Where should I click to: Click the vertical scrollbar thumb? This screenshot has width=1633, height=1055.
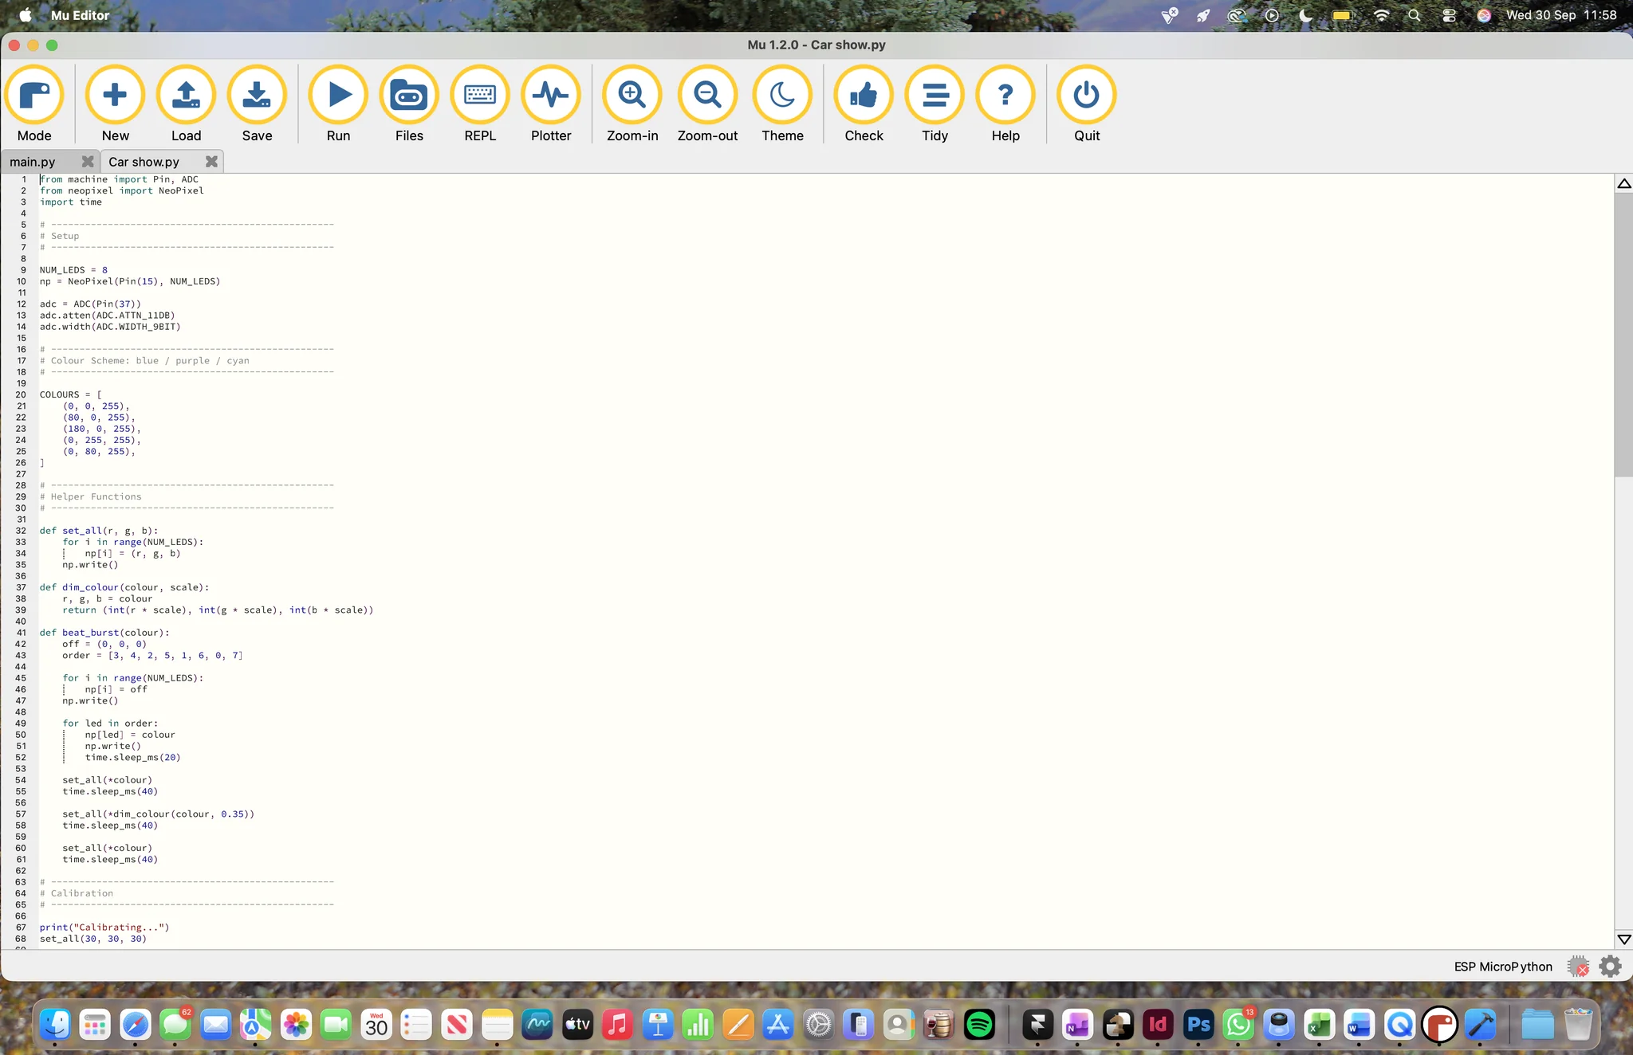click(x=1623, y=335)
